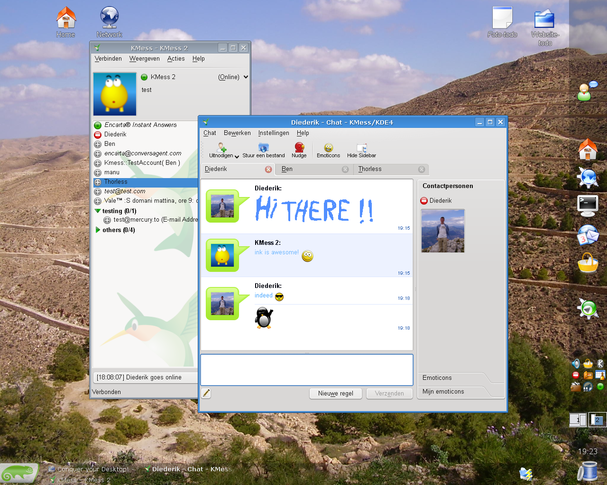Select KMess - KMess 2 taskbar entry

80,480
